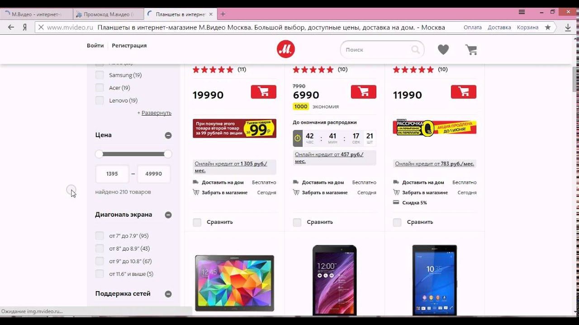Enable the от 7" до 7.9" screen filter
The height and width of the screenshot is (325, 579).
(100, 236)
